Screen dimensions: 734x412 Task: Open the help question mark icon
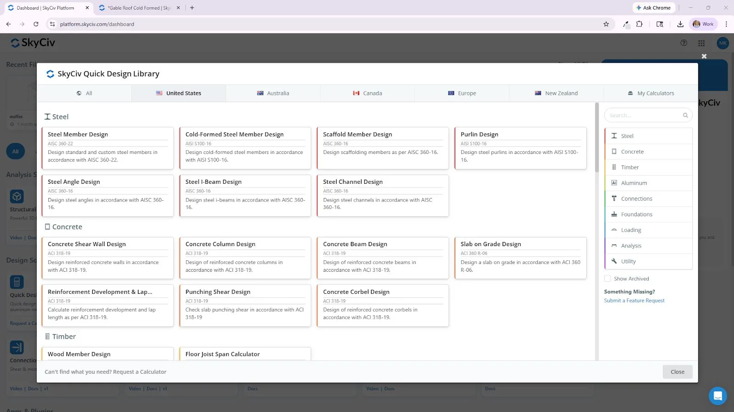point(684,43)
